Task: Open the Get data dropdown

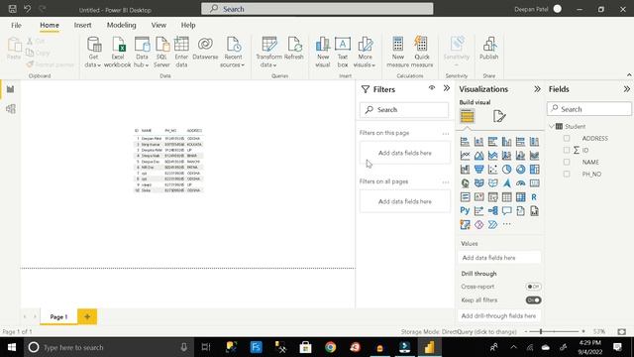Action: [x=93, y=53]
